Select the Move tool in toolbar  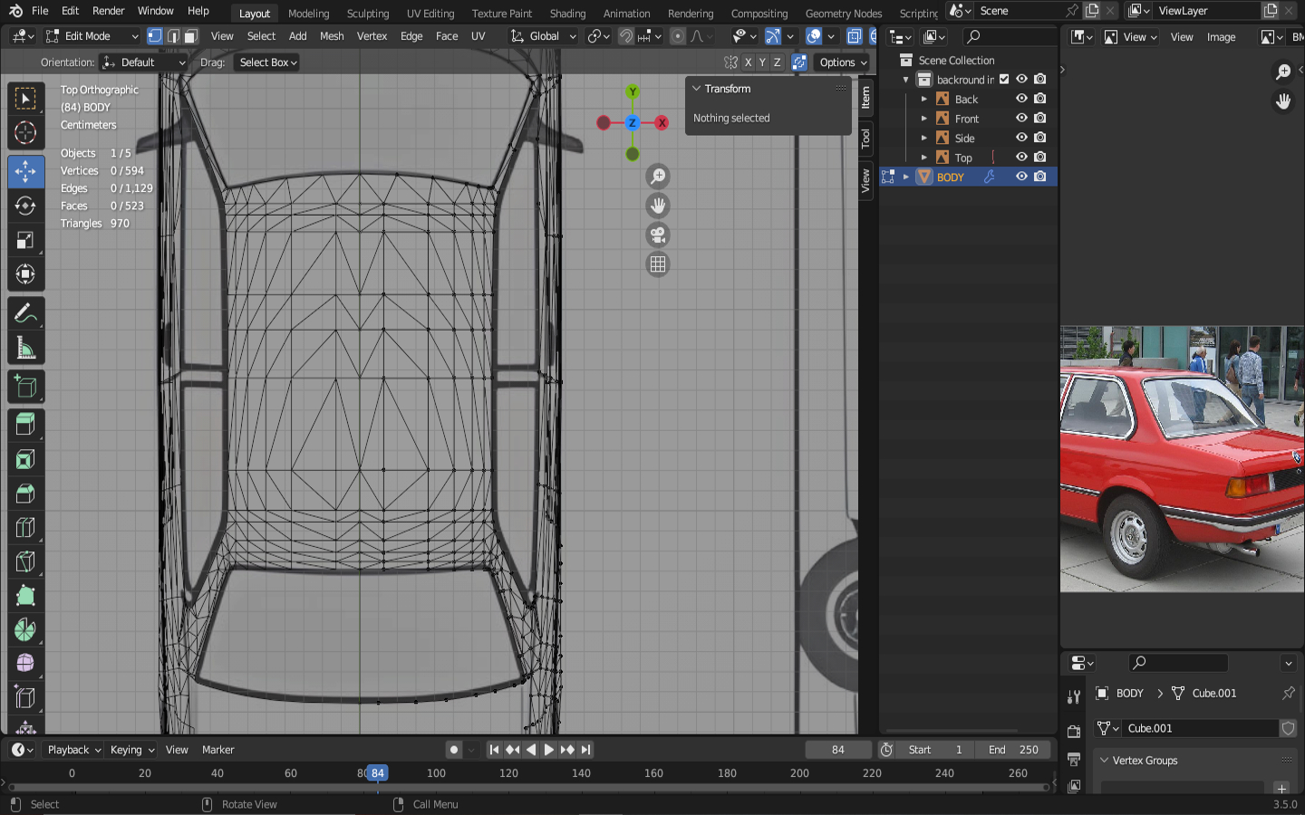[x=25, y=171]
